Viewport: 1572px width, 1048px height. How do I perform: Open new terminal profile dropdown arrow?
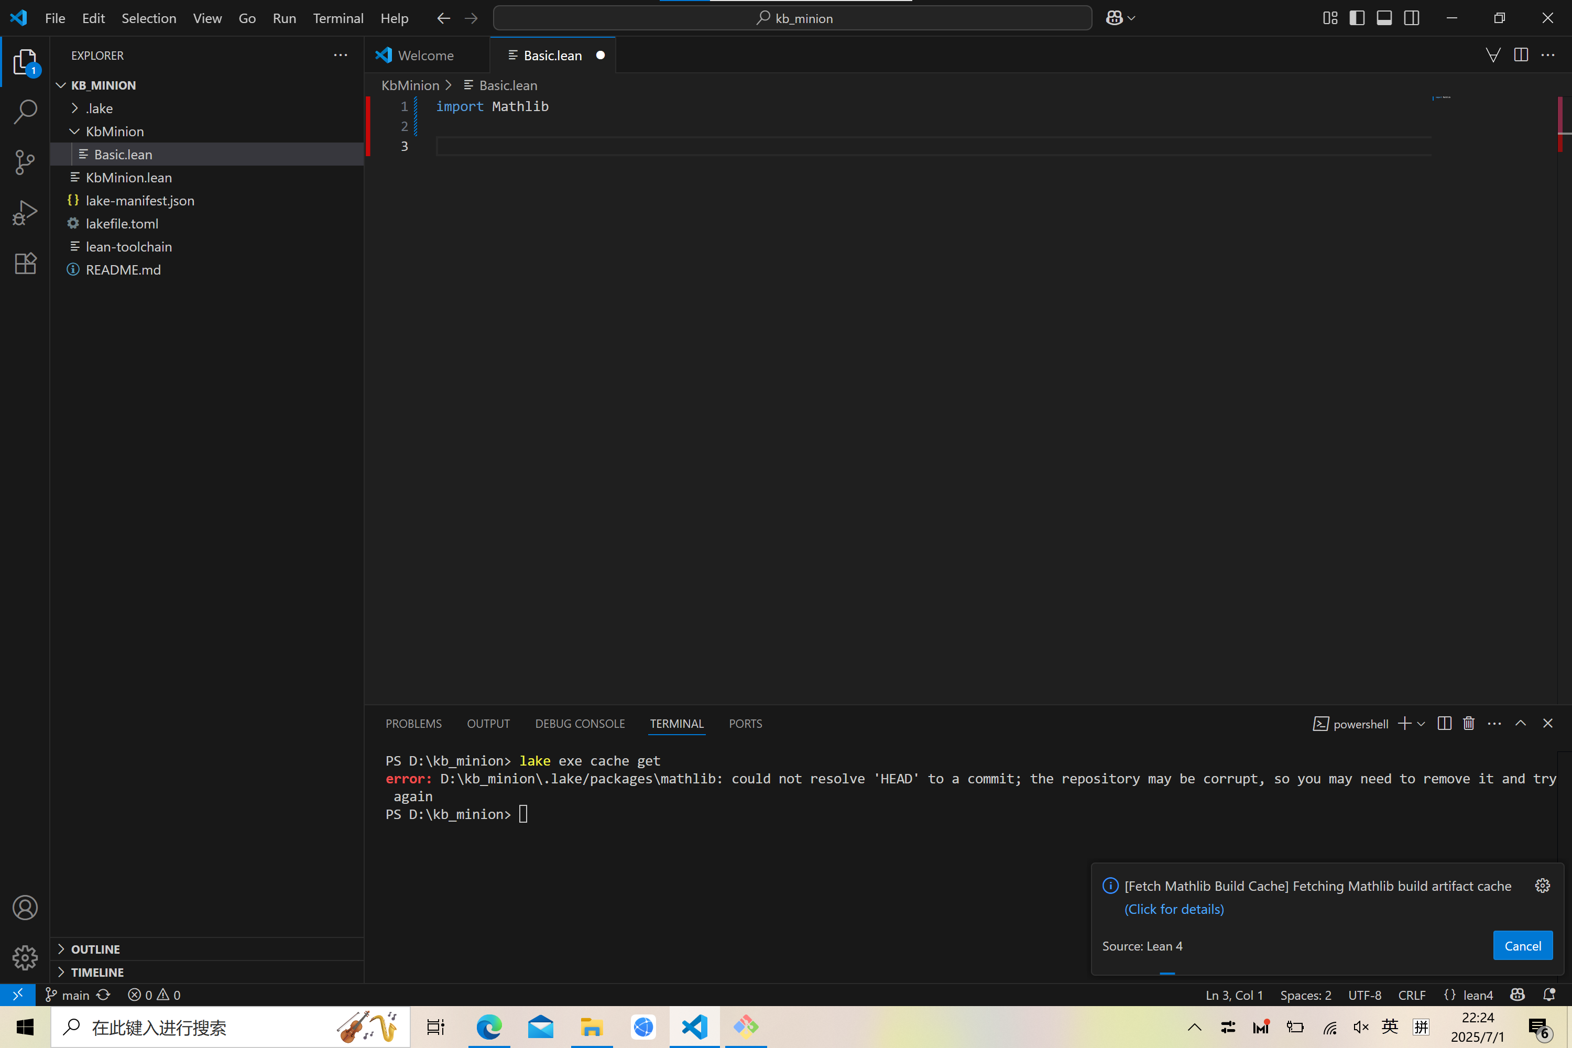1422,724
